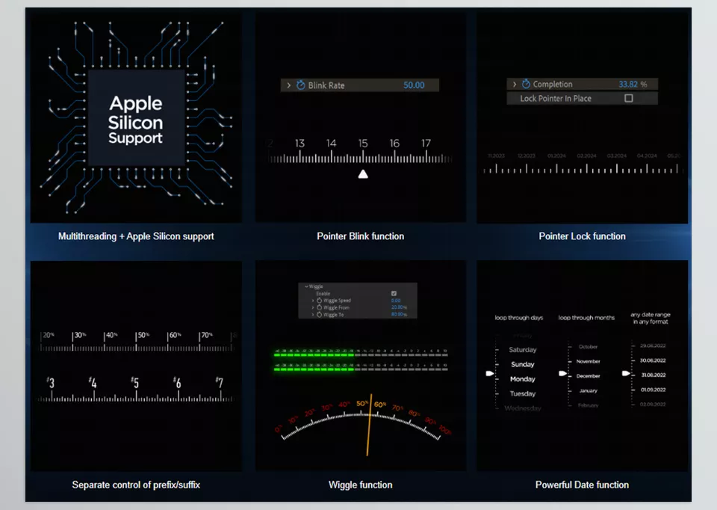Click the "Pointer Lock function" caption

(x=582, y=236)
